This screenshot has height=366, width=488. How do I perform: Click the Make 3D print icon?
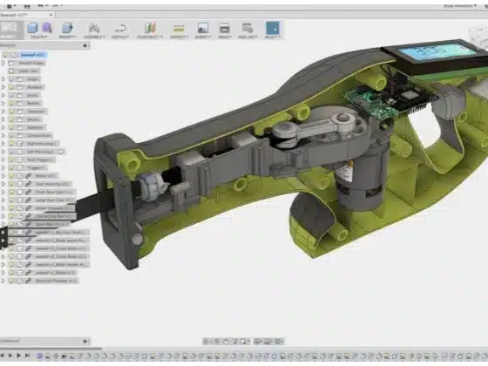(x=224, y=28)
